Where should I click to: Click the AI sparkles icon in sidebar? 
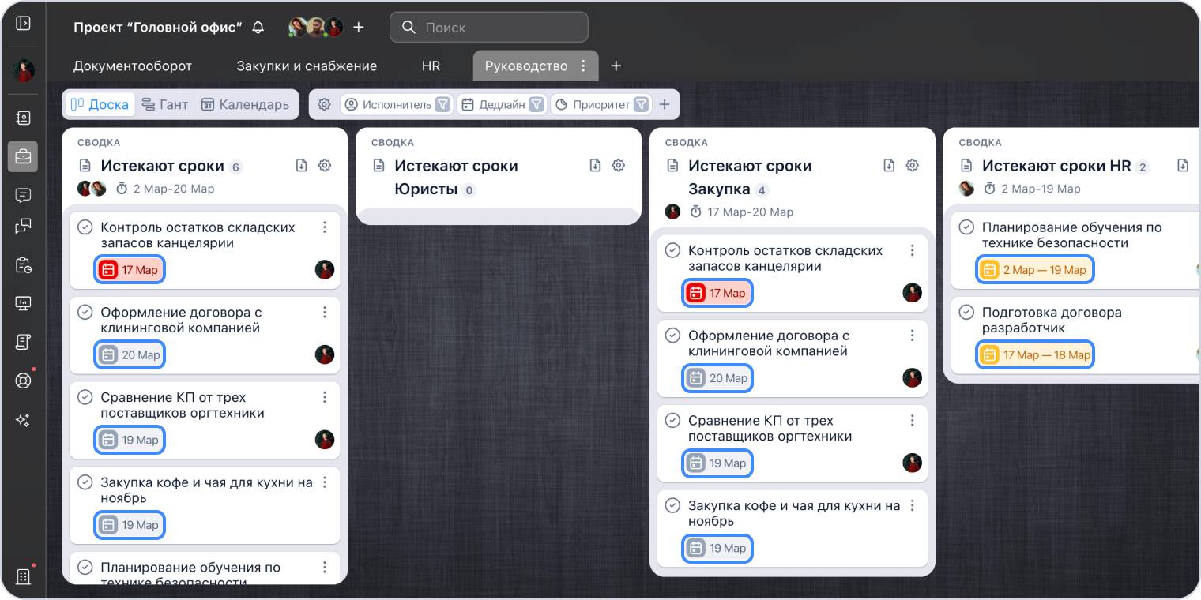[23, 420]
